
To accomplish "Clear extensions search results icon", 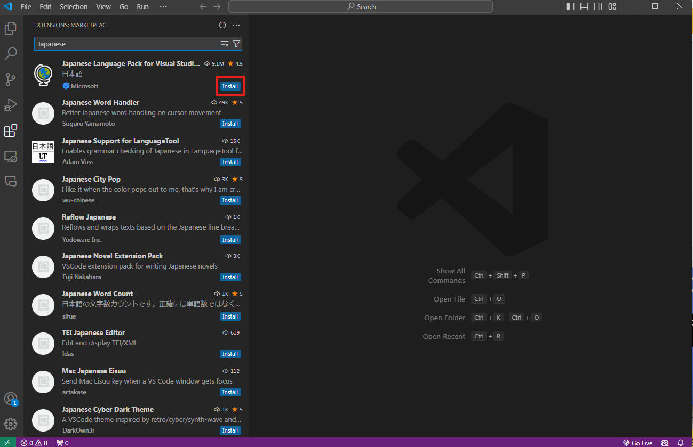I will [x=225, y=44].
